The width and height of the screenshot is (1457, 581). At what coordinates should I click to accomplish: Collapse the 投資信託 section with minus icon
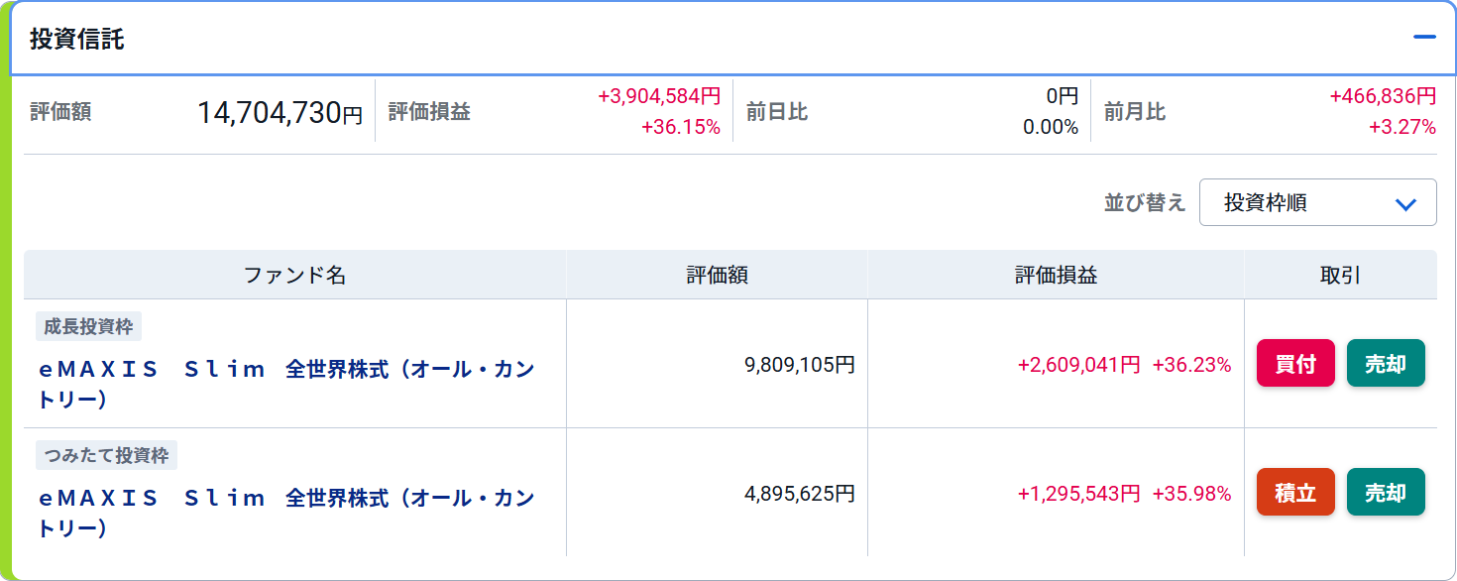(1424, 38)
